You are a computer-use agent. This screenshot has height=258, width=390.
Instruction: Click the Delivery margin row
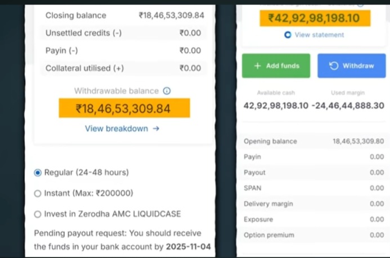pyautogui.click(x=313, y=204)
